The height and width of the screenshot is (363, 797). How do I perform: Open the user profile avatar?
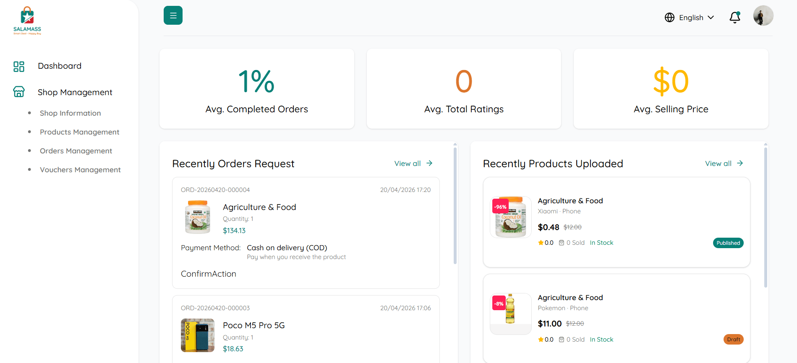[x=763, y=16]
